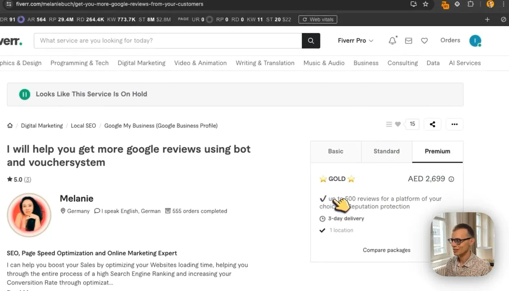Click the Compare packages link

coord(386,250)
